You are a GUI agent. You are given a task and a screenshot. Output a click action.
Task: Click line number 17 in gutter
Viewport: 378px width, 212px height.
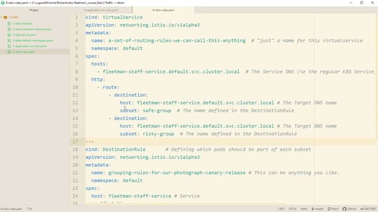click(75, 141)
